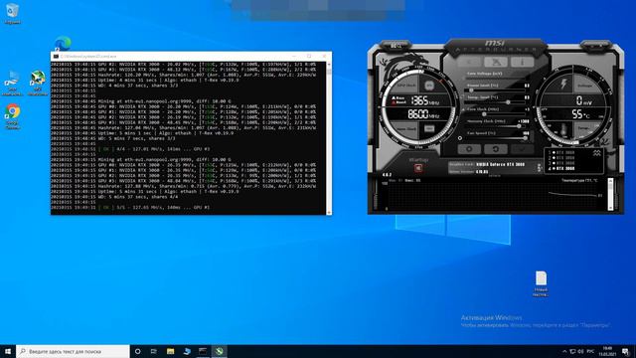636x358 pixels.
Task: Open Task View on the taskbar
Action: [x=154, y=351]
